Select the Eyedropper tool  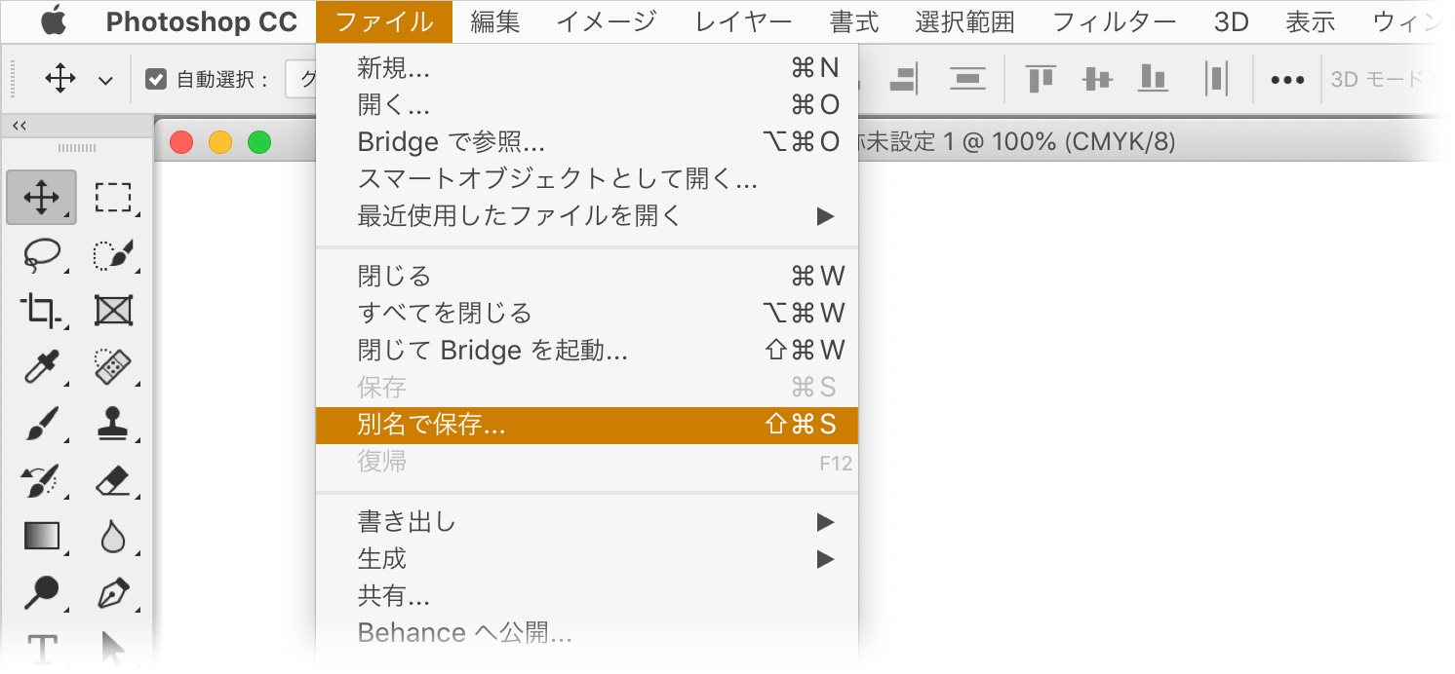(41, 367)
